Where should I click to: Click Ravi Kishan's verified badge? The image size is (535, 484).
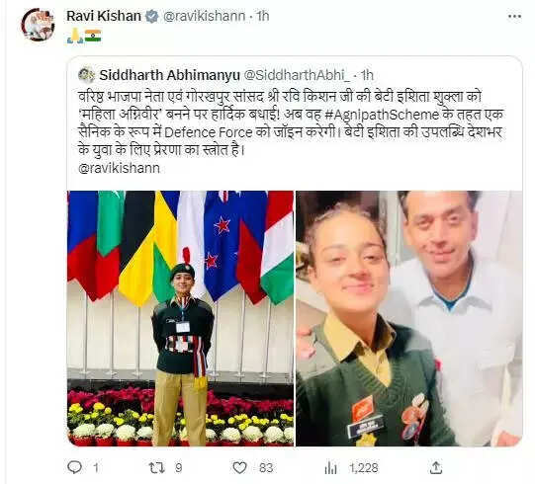[x=152, y=16]
